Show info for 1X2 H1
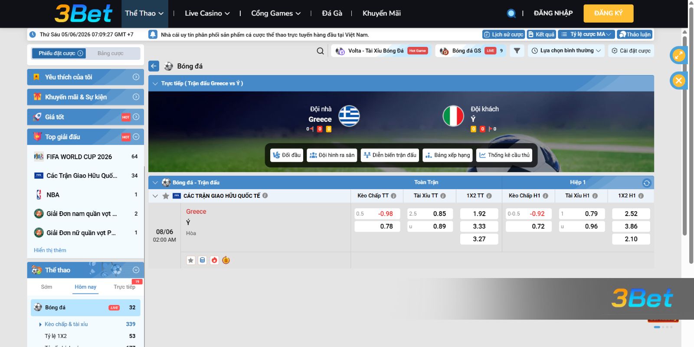Viewport: 694px width, 347px height. (641, 196)
